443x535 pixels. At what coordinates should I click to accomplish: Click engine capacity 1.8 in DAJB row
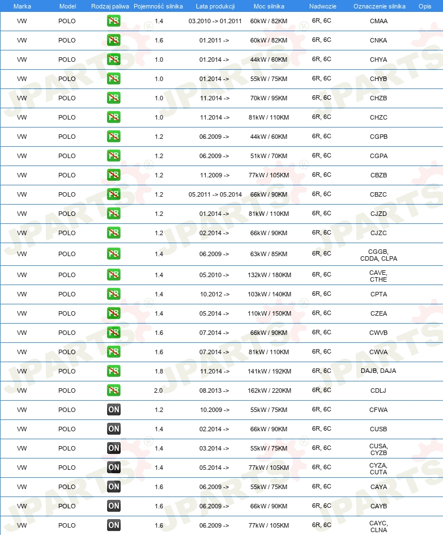(159, 371)
